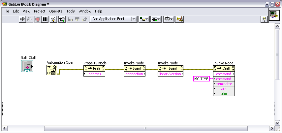This screenshot has width=282, height=133.
Task: Open the Operate menu
Action: point(56,11)
